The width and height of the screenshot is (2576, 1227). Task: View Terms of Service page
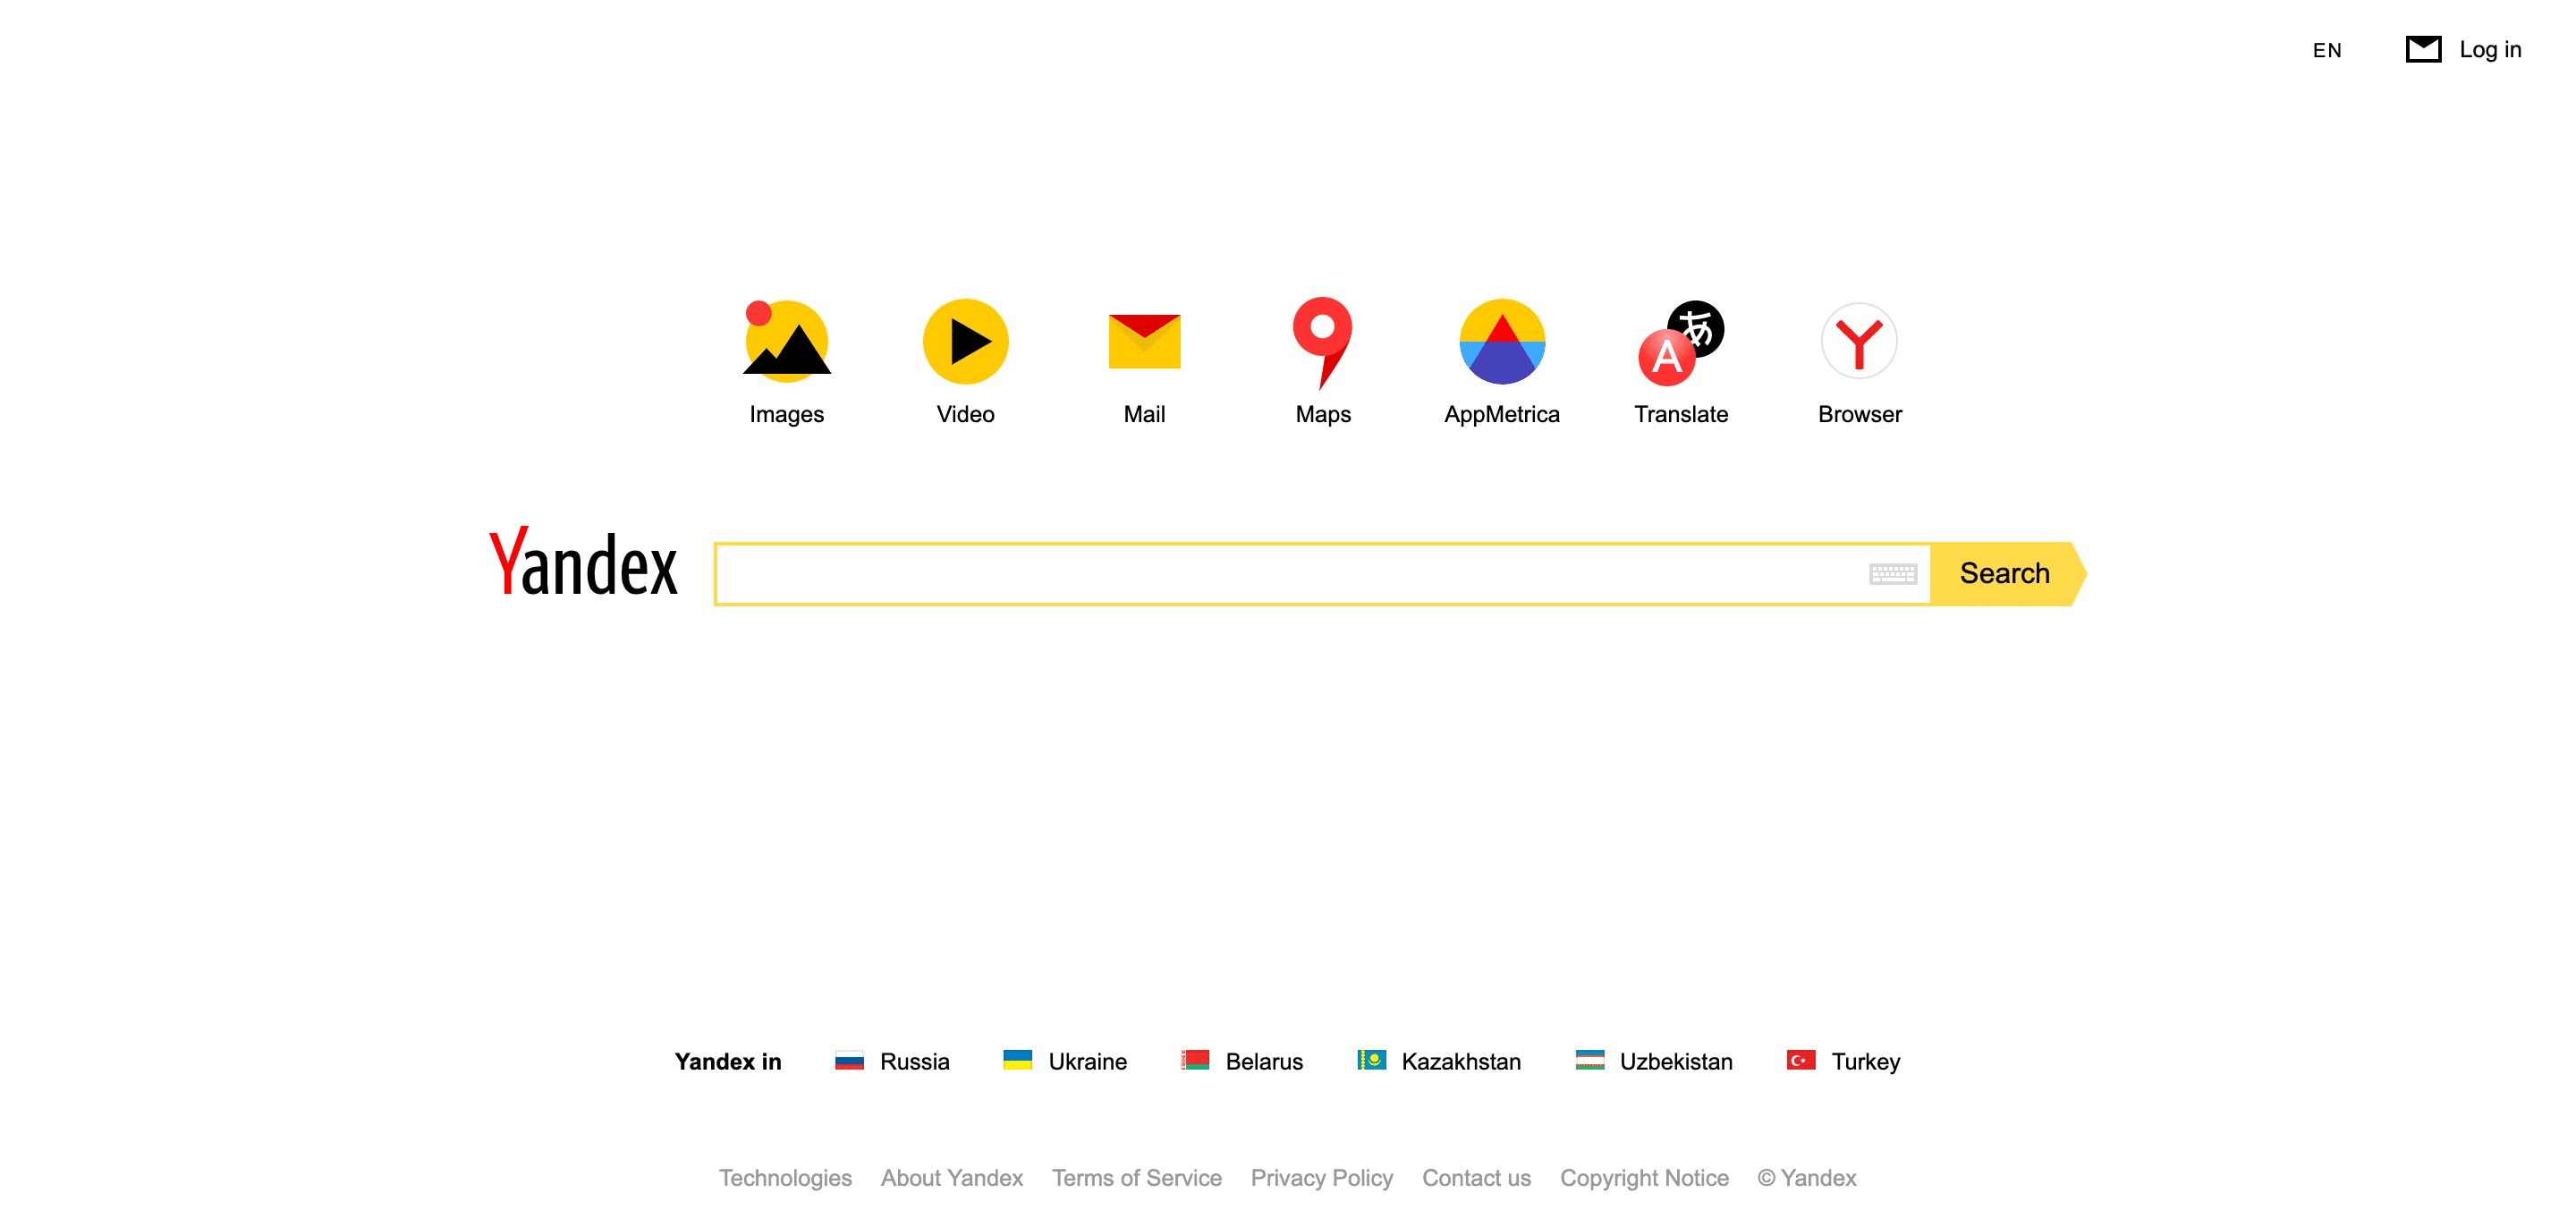pyautogui.click(x=1137, y=1178)
